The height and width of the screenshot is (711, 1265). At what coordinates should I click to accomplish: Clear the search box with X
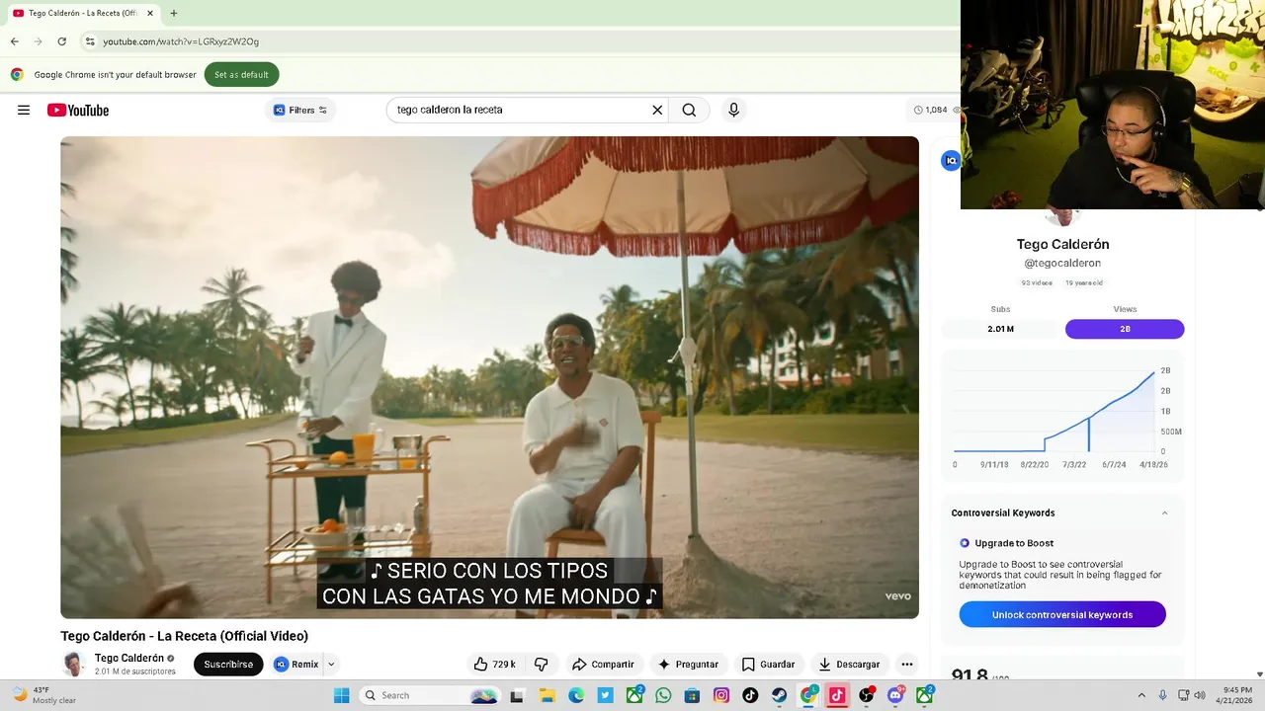(657, 110)
